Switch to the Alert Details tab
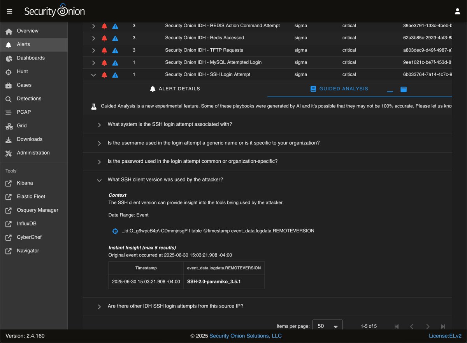The image size is (467, 343). (175, 89)
